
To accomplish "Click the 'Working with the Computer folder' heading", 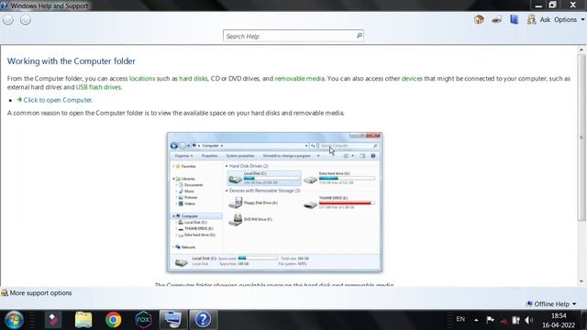I will (x=72, y=61).
